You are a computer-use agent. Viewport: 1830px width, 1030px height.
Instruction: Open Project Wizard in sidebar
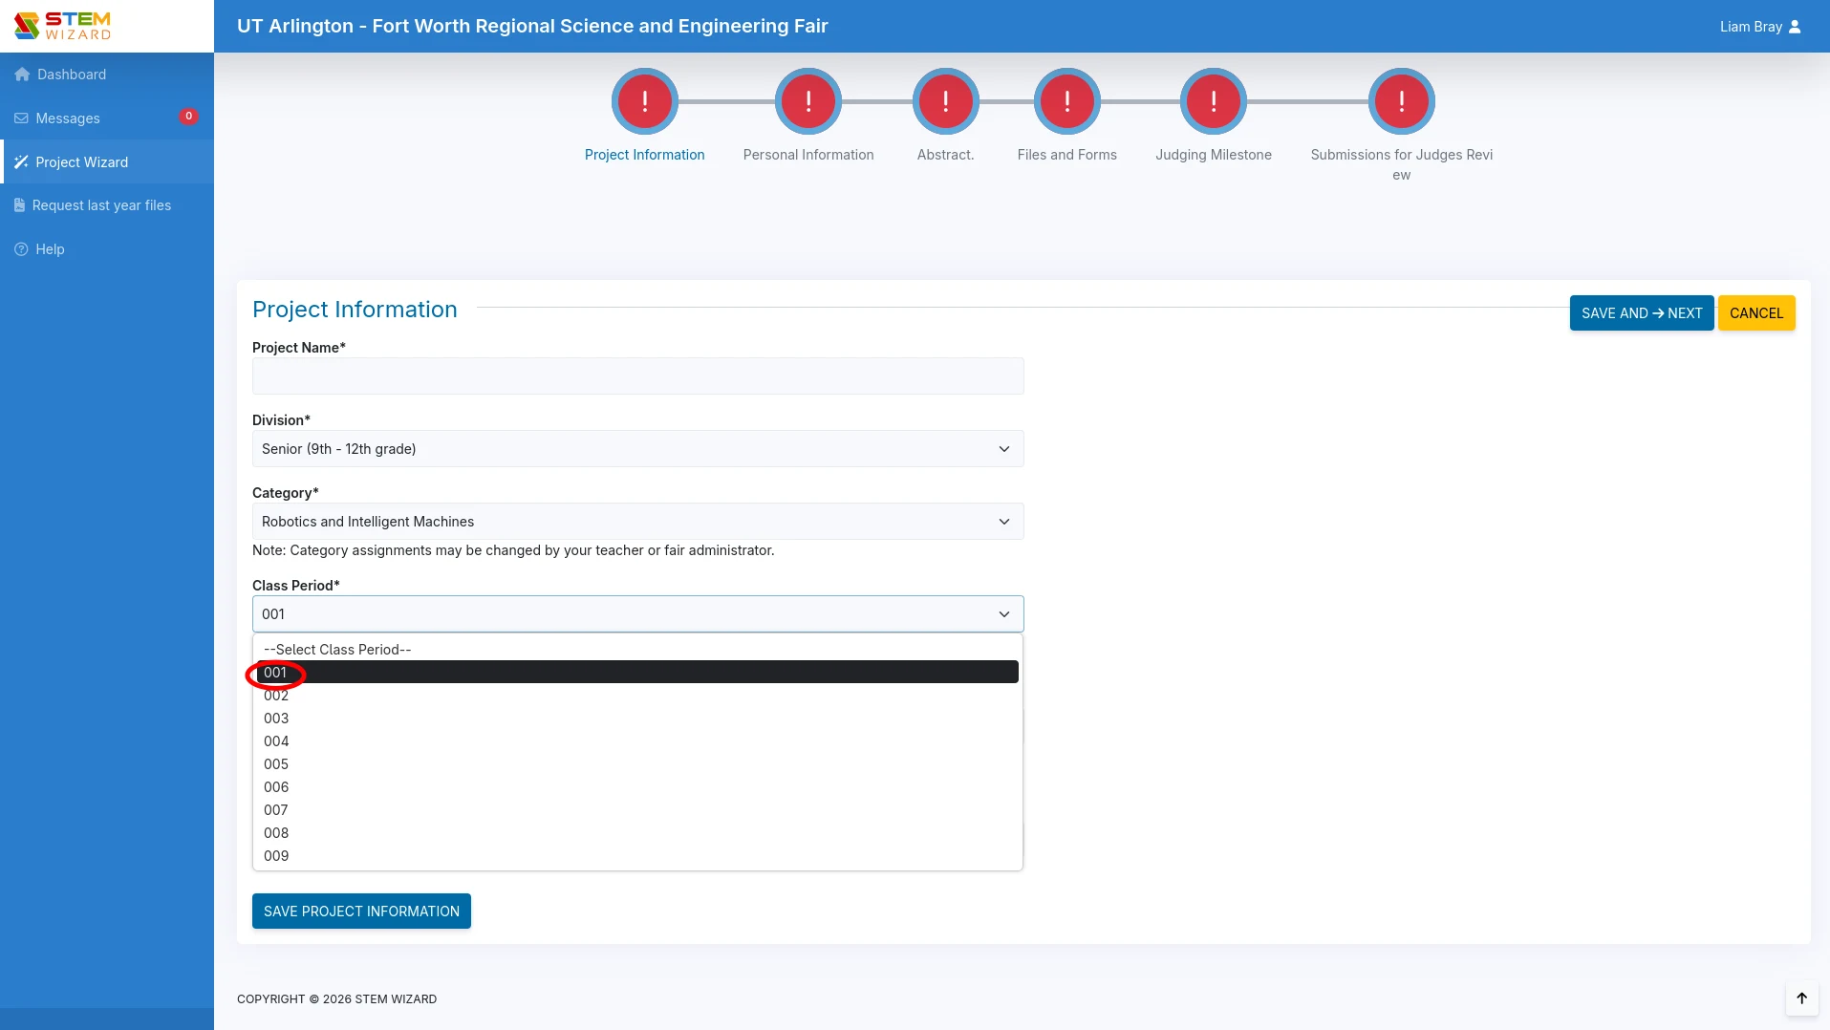[x=107, y=162]
